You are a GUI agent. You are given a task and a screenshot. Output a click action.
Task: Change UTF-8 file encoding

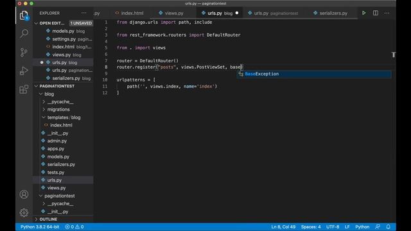click(333, 227)
